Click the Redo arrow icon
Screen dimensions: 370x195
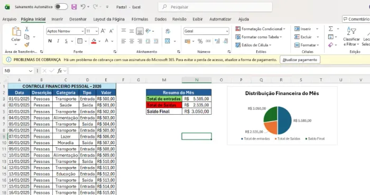coord(95,7)
